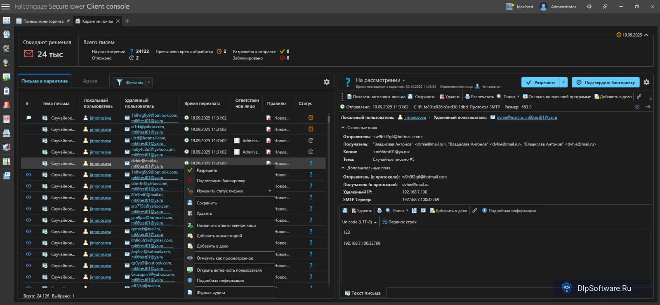Click the Theme settings sun icon
The height and width of the screenshot is (305, 660).
[589, 7]
